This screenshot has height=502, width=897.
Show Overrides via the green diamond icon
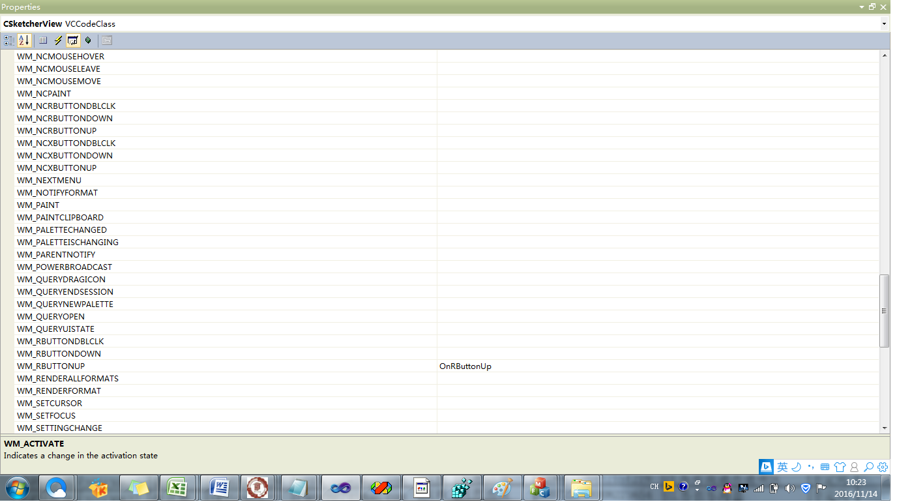(x=88, y=40)
